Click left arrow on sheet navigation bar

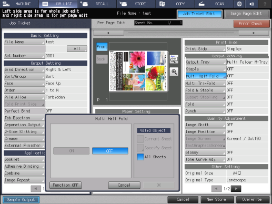(x=108, y=33)
